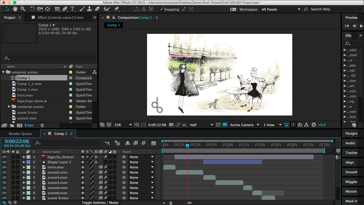The width and height of the screenshot is (364, 205).
Task: Toggle visibility eye for intro.mov layer
Action: pos(4,167)
